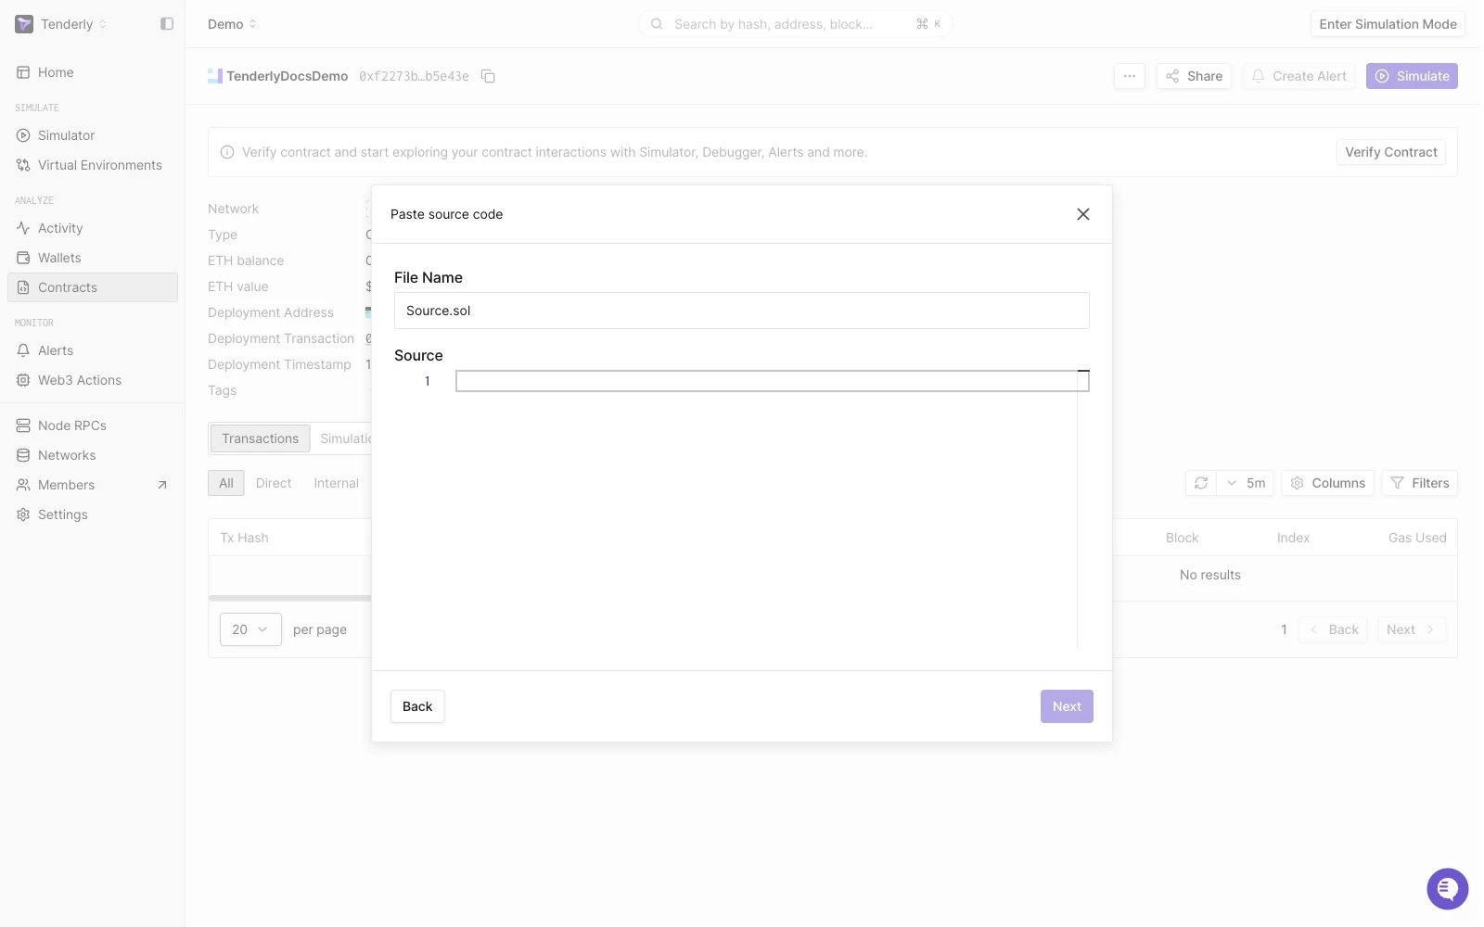Click the Tenderly logo icon
The width and height of the screenshot is (1484, 927).
[24, 24]
